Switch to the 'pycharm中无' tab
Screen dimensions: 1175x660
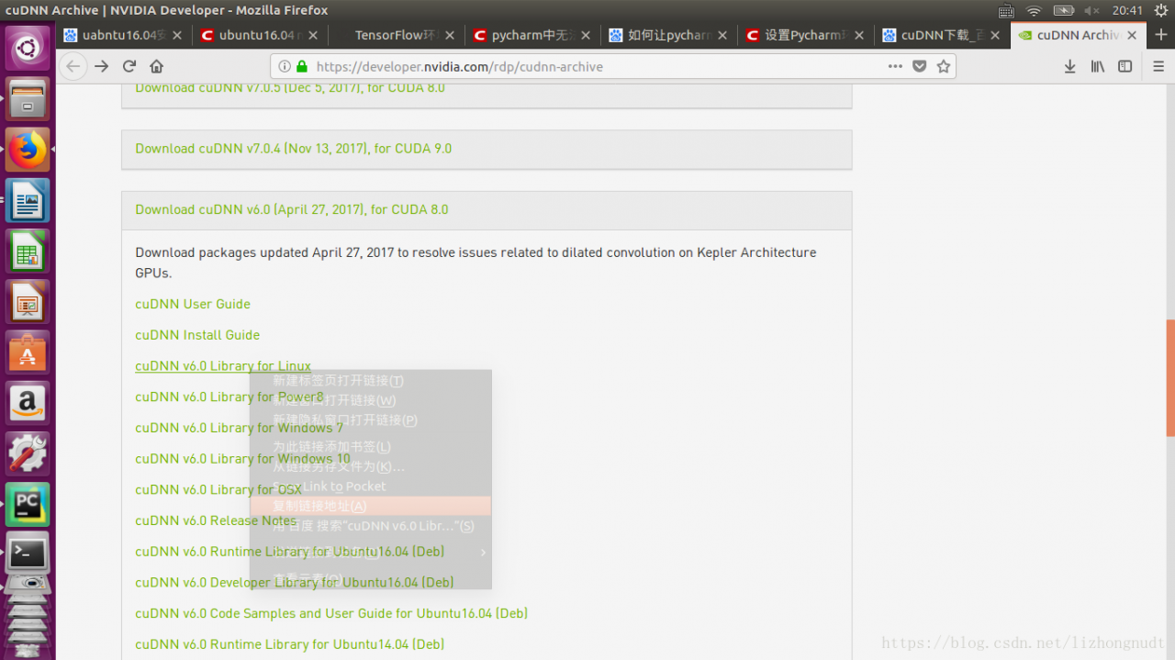pyautogui.click(x=532, y=35)
